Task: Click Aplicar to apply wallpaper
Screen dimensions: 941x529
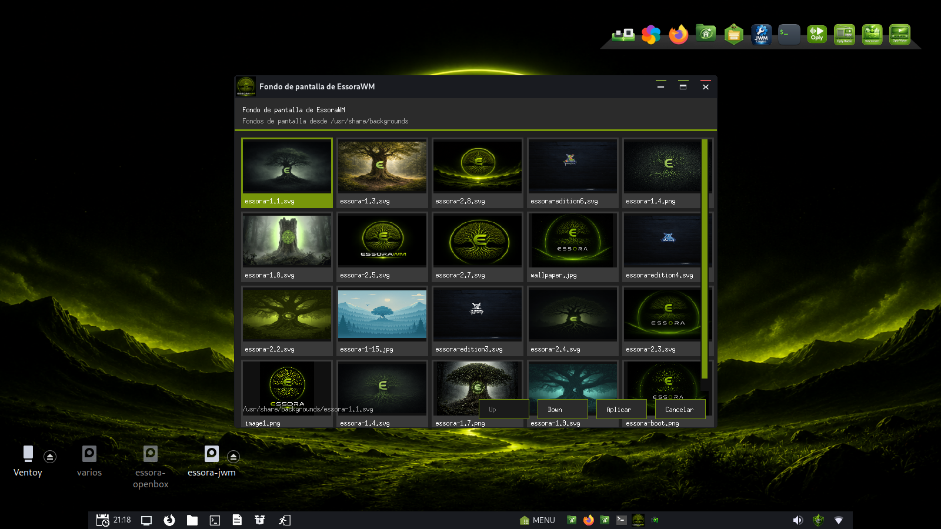Action: tap(622, 409)
